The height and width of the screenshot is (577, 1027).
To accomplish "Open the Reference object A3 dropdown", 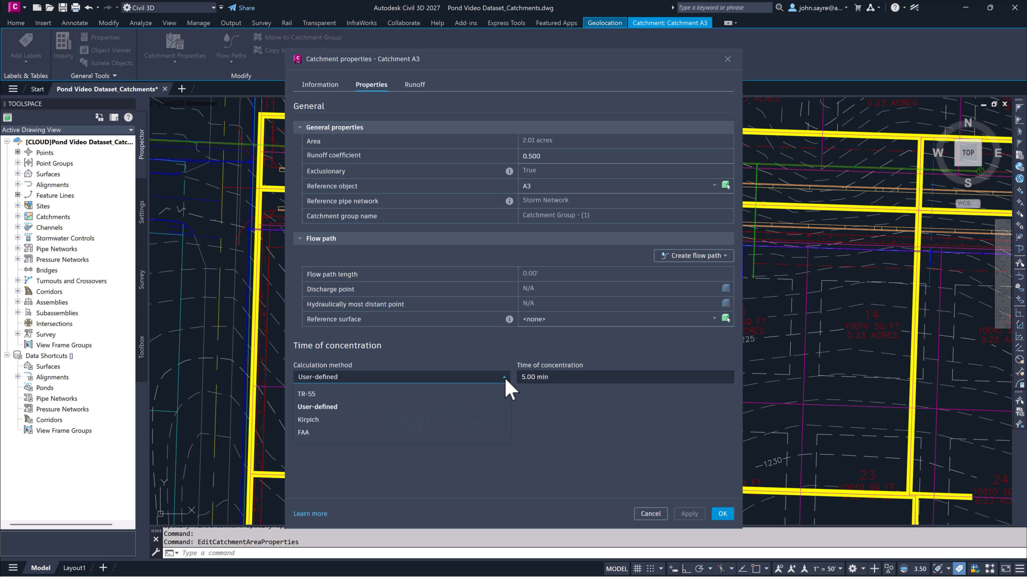I will 714,186.
